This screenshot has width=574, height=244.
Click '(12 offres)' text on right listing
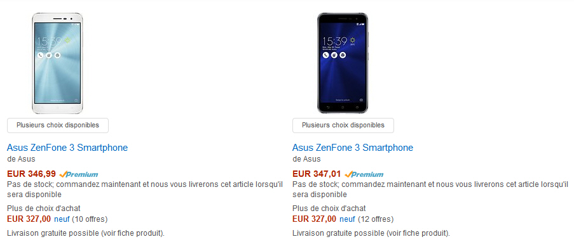coord(375,219)
